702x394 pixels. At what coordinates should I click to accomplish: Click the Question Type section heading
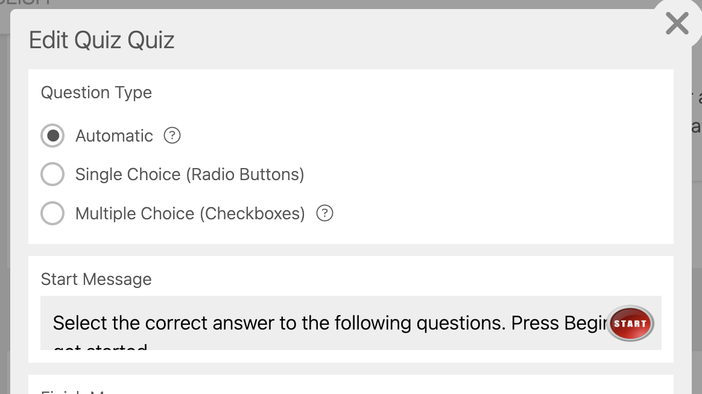click(x=96, y=93)
